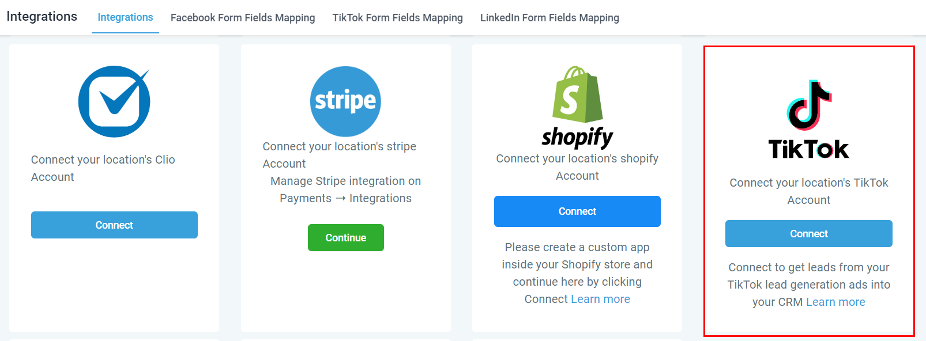Screen dimensions: 926x341
Task: Switch to the Integrations tab
Action: click(x=125, y=17)
